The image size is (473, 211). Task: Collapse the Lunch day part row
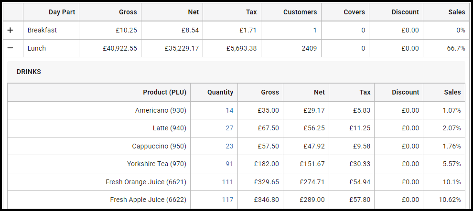pyautogui.click(x=11, y=48)
